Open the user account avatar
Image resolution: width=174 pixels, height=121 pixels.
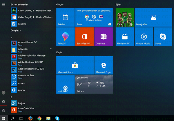pos(3,93)
